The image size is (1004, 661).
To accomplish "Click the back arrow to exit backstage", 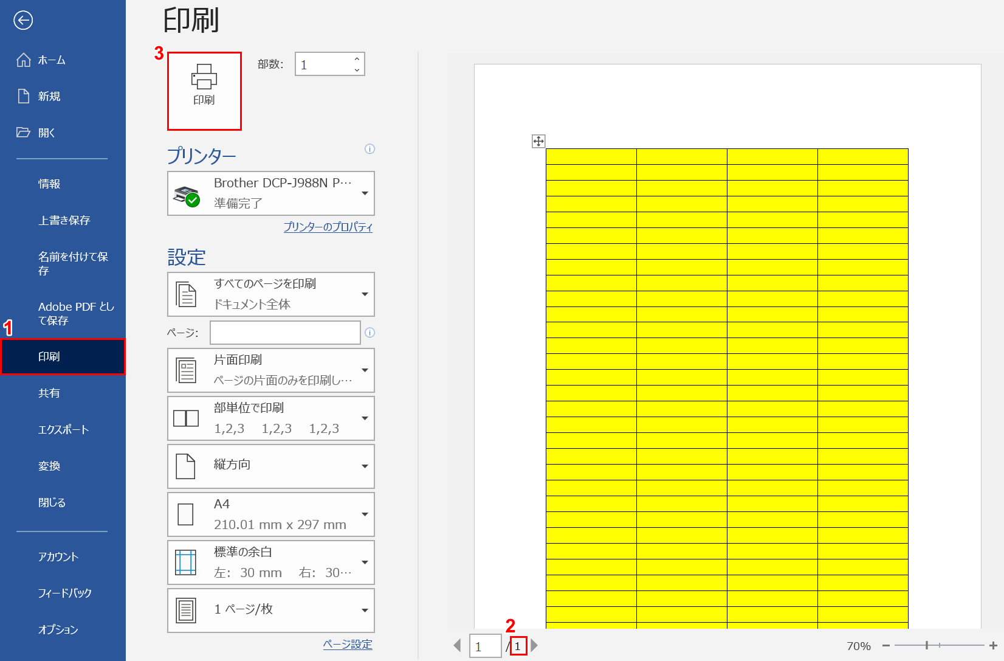I will (23, 21).
